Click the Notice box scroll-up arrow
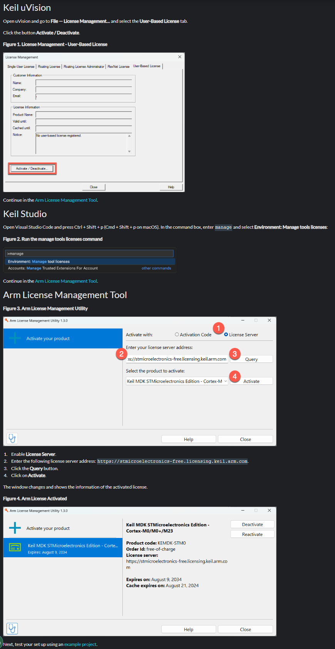The width and height of the screenshot is (335, 649). pyautogui.click(x=129, y=136)
